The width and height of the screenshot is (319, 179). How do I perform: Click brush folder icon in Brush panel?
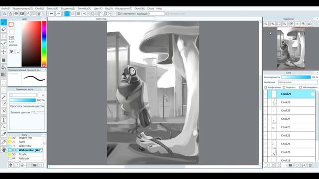pos(35,165)
